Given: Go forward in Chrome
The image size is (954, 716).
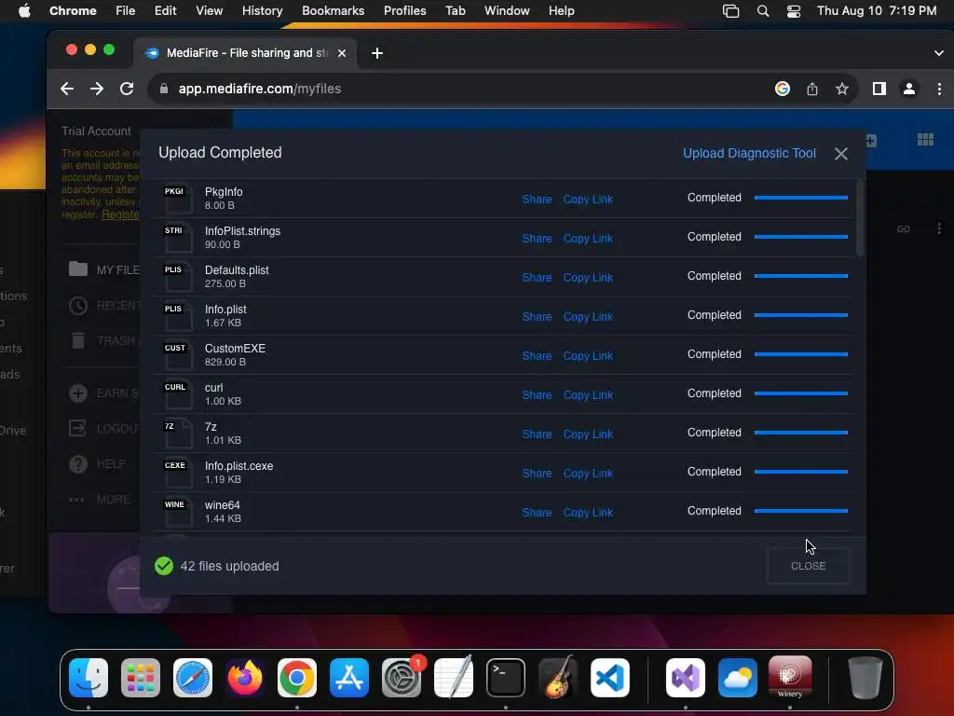Looking at the screenshot, I should point(97,89).
